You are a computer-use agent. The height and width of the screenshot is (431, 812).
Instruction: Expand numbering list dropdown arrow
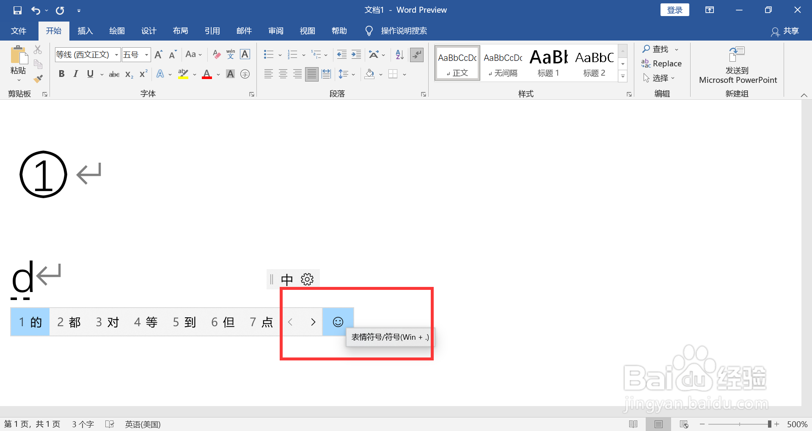pos(304,55)
